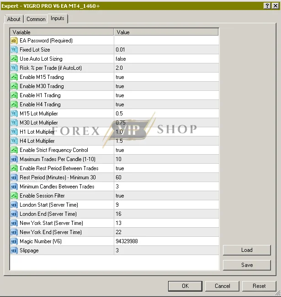Click the icon beside Rest Period (Minutes)
This screenshot has height=297, width=281.
pyautogui.click(x=14, y=177)
